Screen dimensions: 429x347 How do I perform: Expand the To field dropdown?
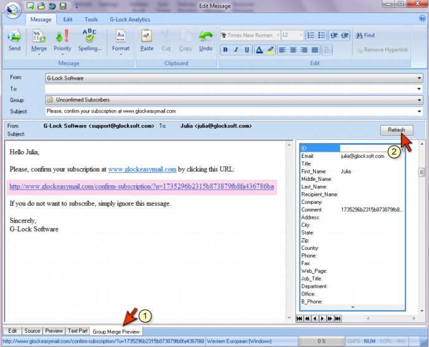[419, 89]
